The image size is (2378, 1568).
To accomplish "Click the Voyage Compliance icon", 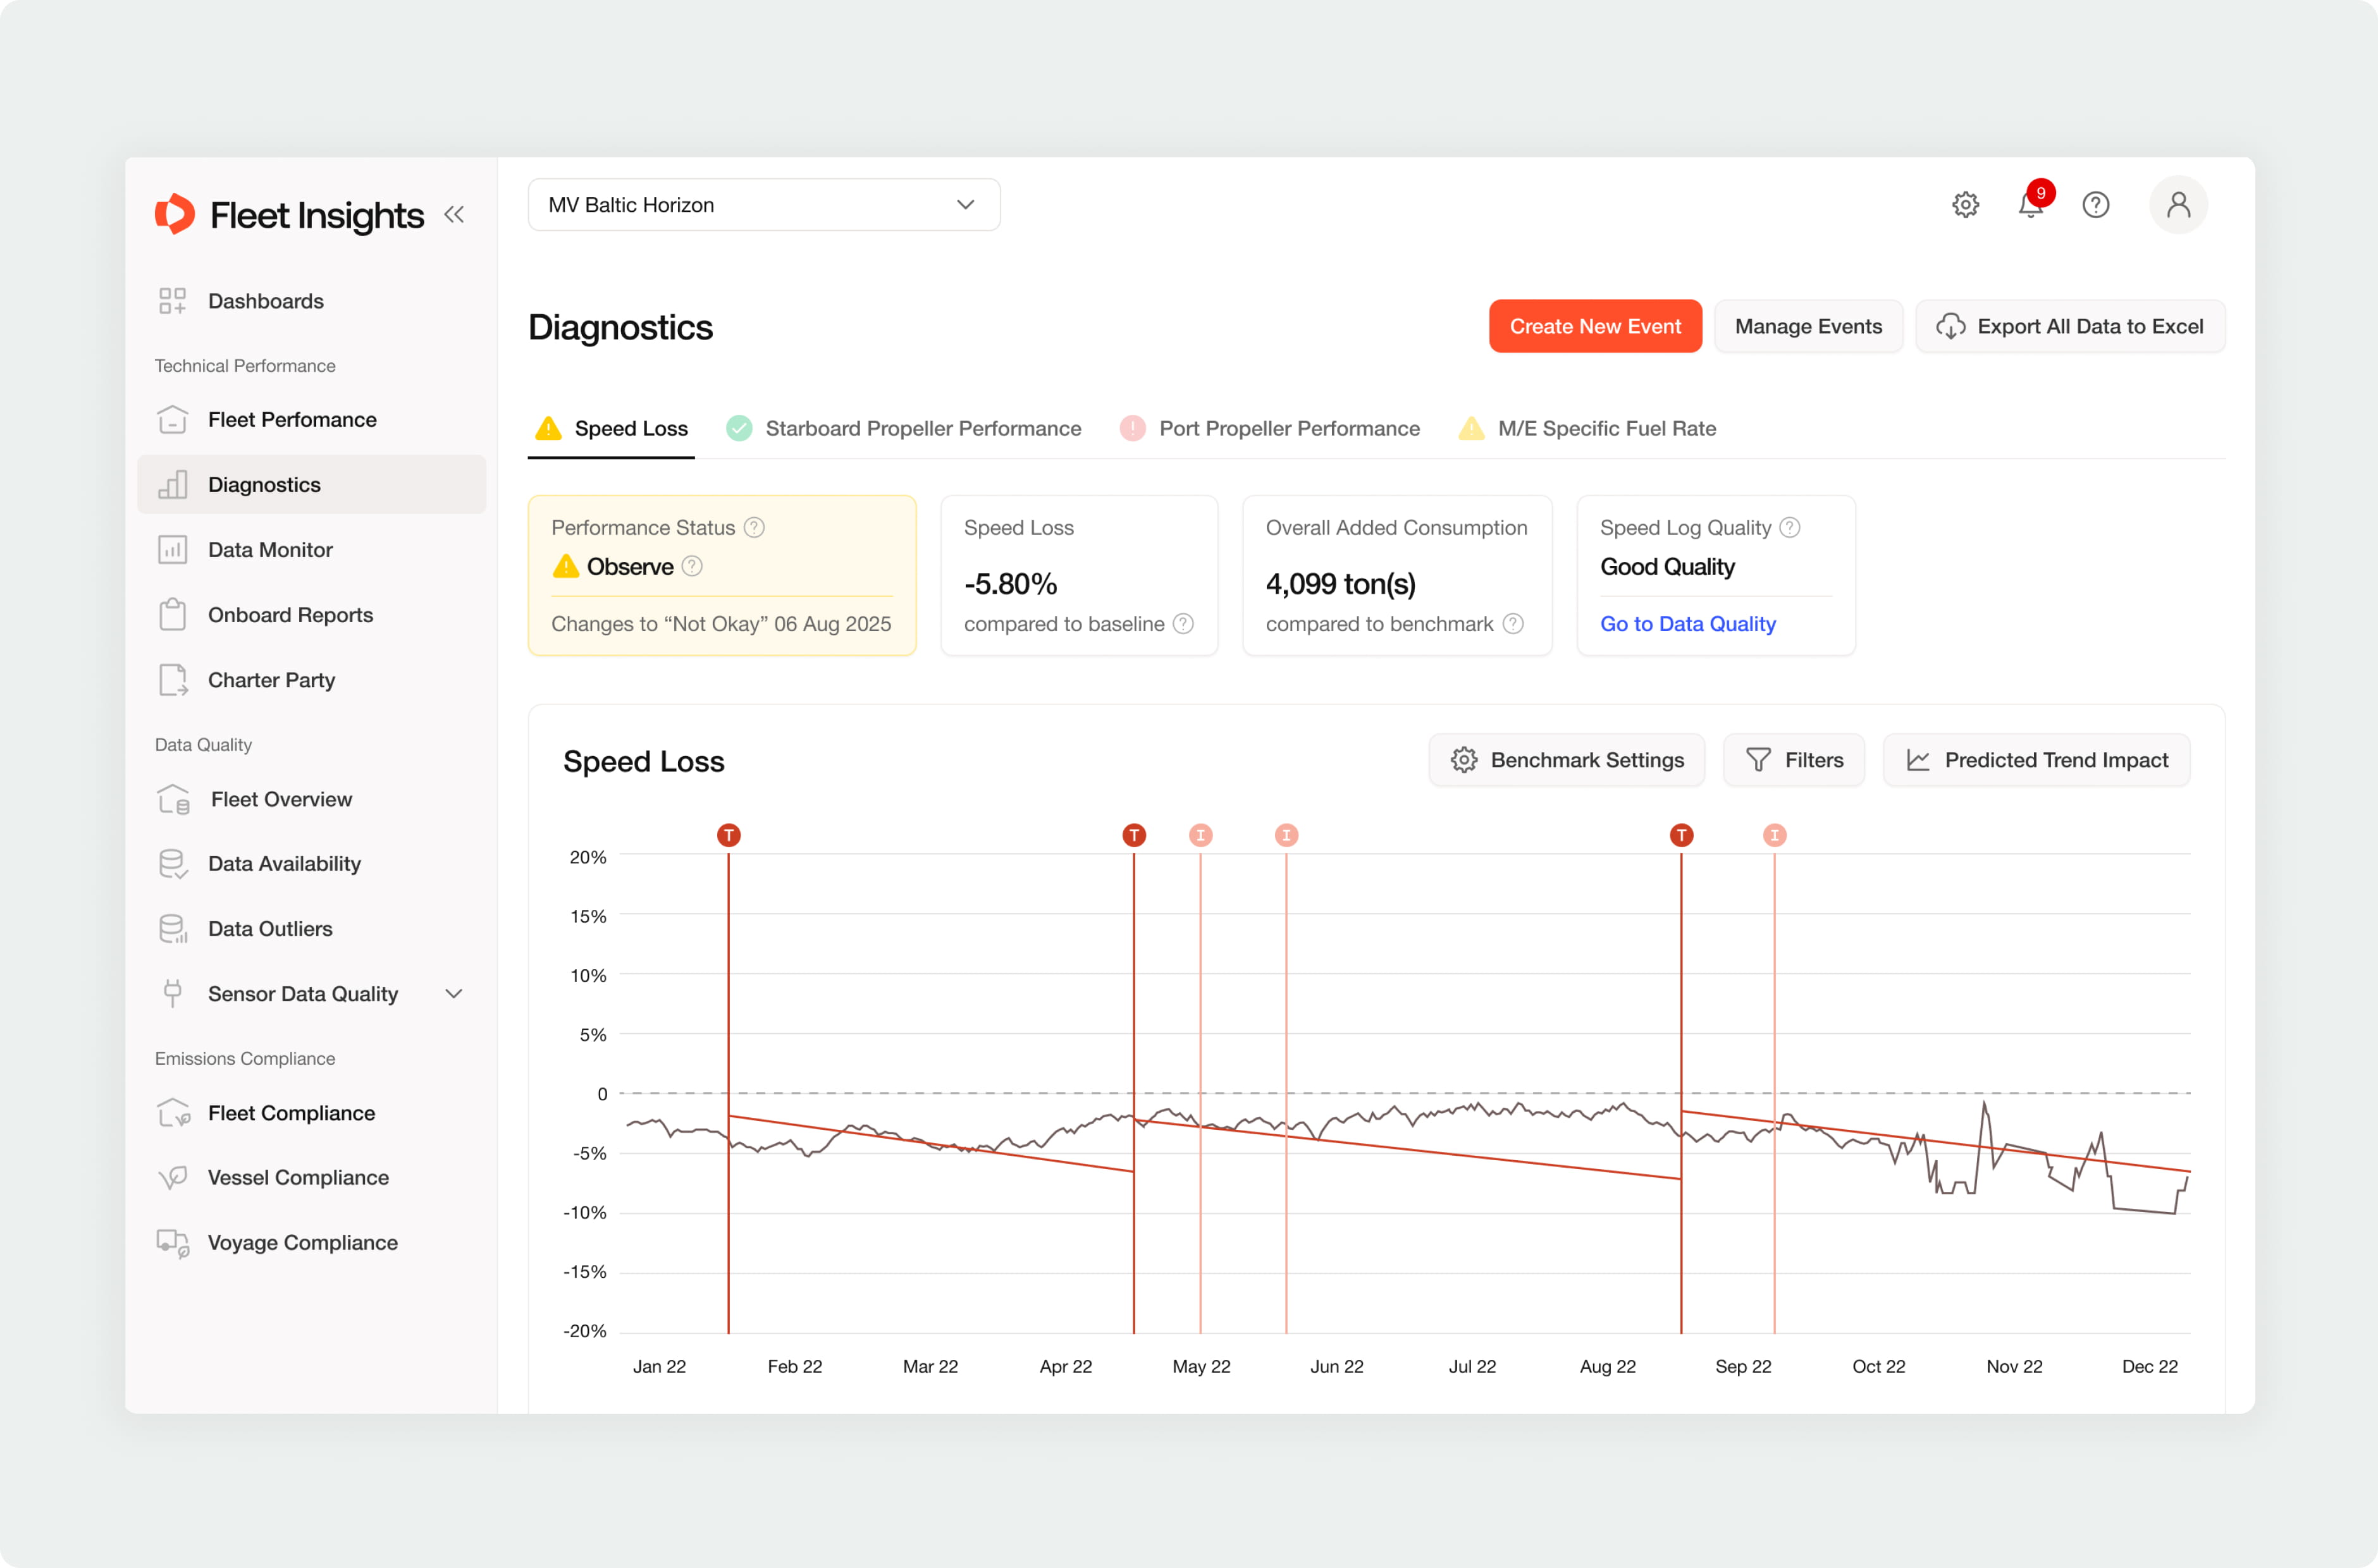I will 173,1243.
